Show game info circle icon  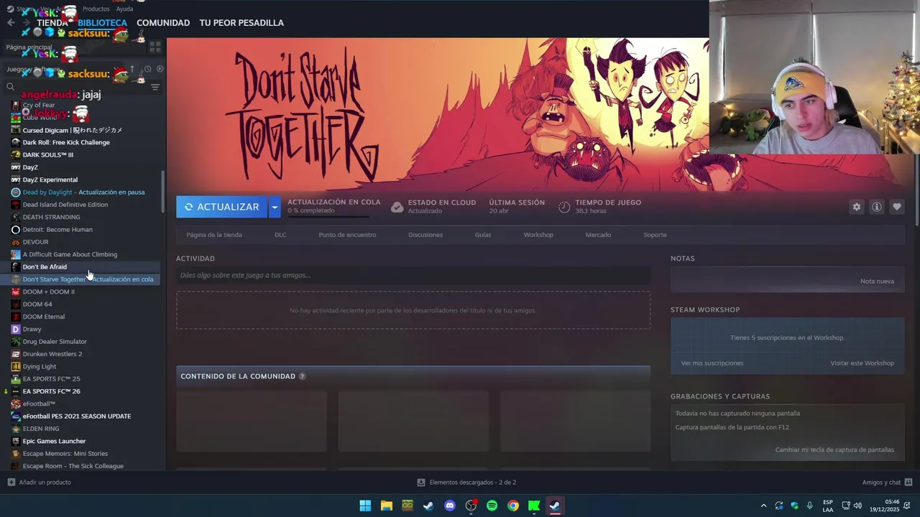pos(876,207)
